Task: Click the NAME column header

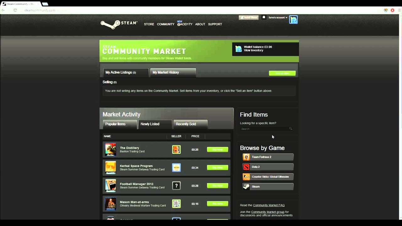Action: tap(107, 136)
